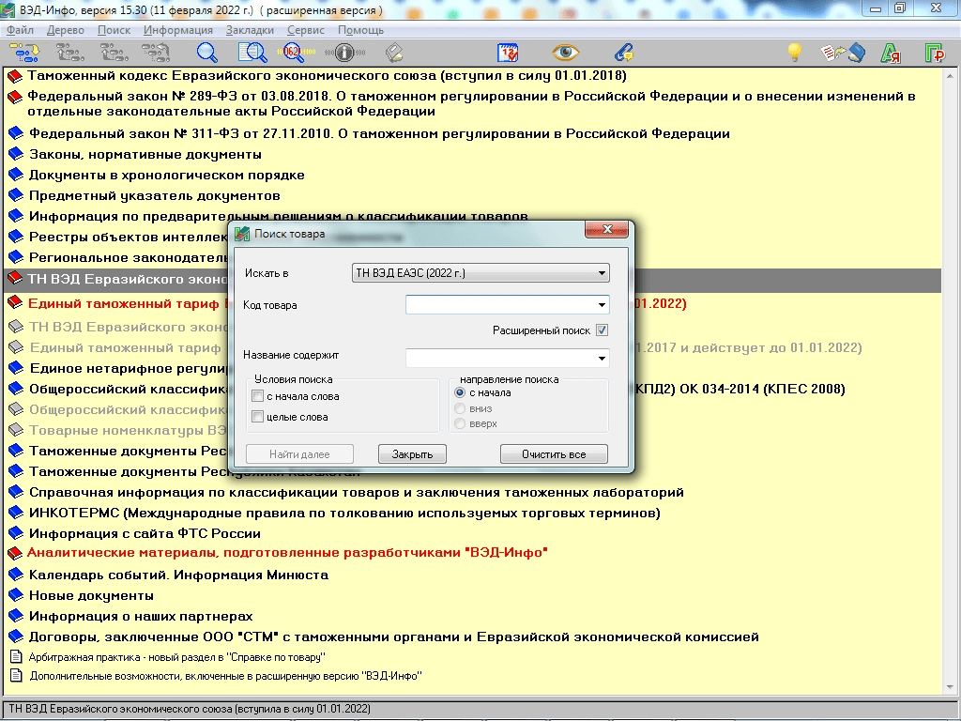
Task: Click the eye icon in toolbar
Action: [x=565, y=53]
